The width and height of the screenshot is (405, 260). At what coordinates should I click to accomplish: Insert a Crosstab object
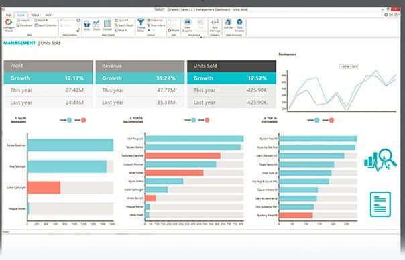(107, 25)
